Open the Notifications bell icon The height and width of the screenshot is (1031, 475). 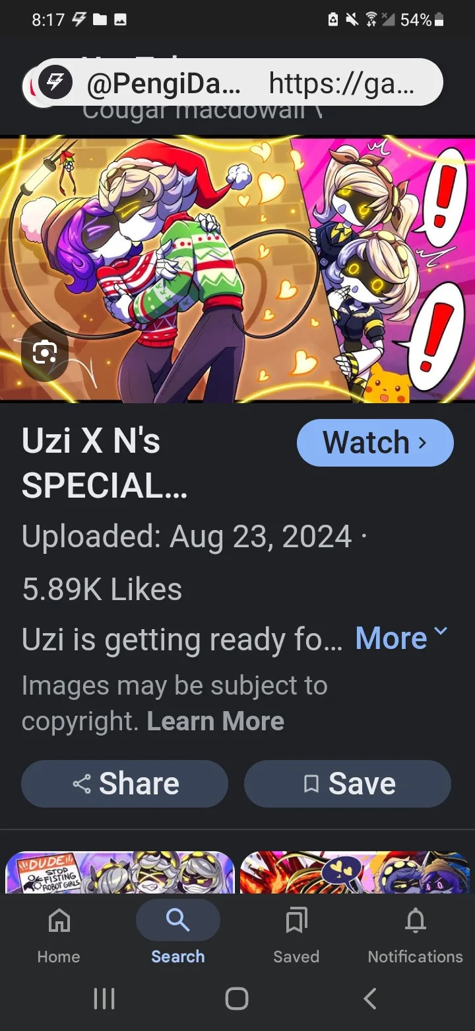click(x=415, y=920)
